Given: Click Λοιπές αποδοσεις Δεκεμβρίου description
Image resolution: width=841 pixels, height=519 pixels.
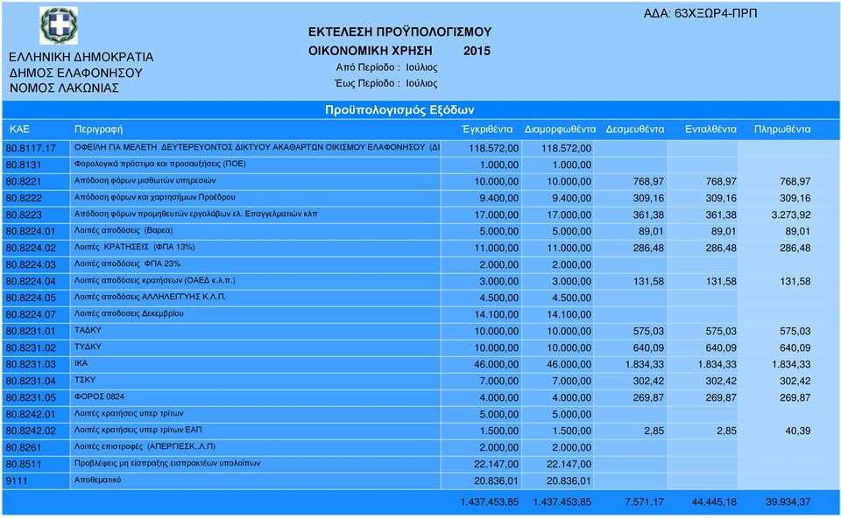Looking at the screenshot, I should pyautogui.click(x=129, y=313).
